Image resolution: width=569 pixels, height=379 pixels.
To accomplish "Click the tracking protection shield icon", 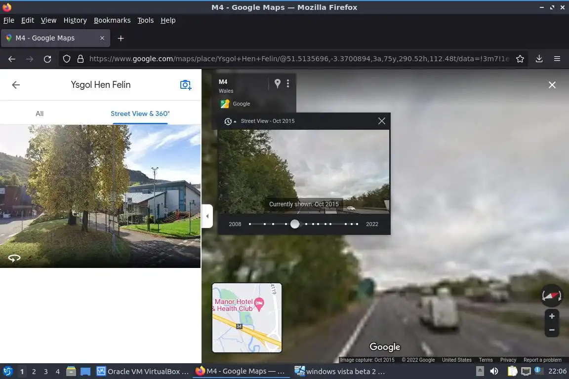I will [x=66, y=59].
